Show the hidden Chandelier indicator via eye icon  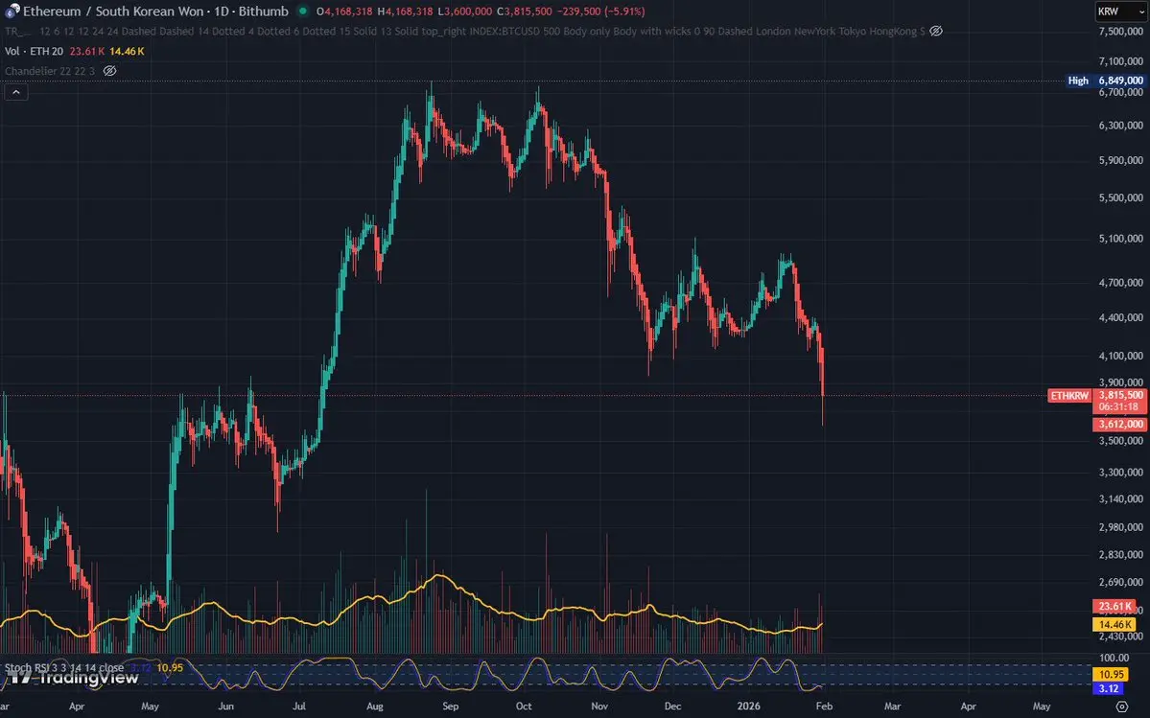click(109, 71)
